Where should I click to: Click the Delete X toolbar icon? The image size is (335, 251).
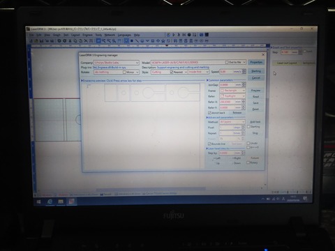[86, 40]
